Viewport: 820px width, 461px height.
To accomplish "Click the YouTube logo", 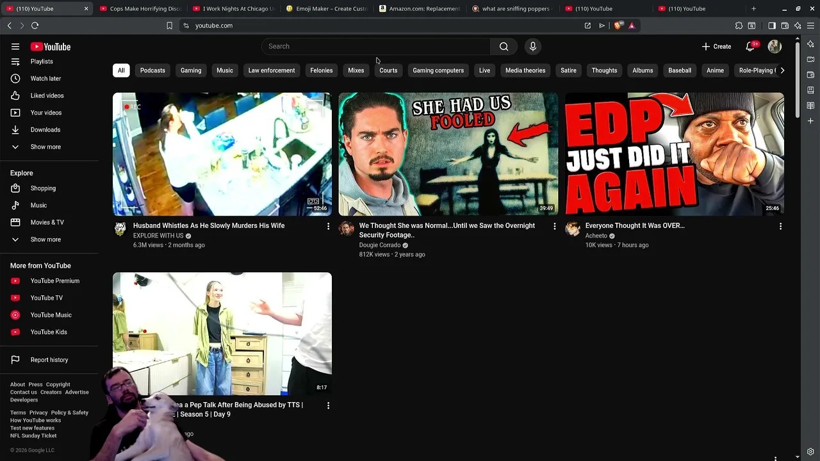I will pyautogui.click(x=50, y=47).
